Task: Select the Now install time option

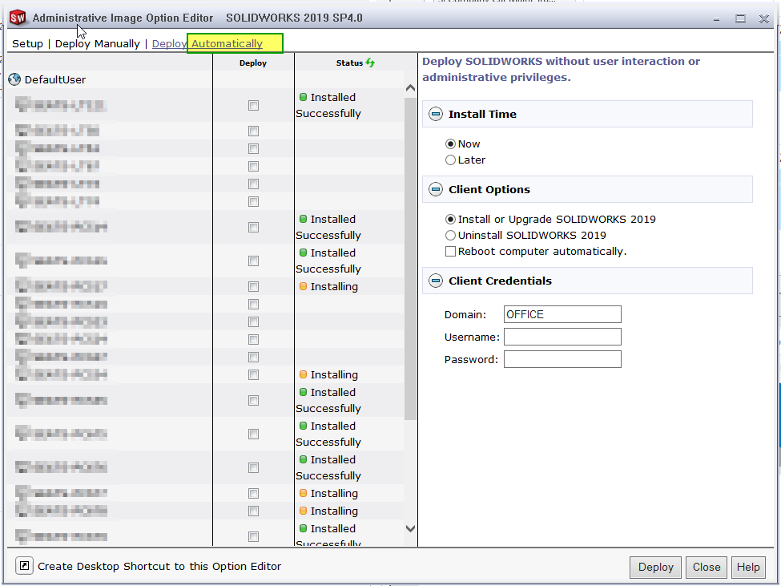Action: click(450, 144)
